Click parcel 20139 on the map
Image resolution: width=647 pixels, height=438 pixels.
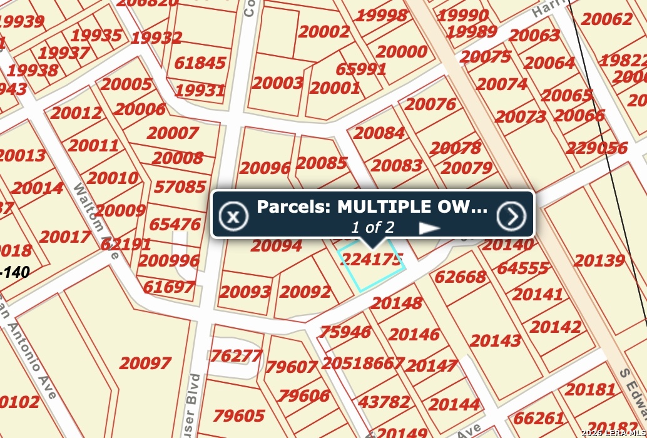599,260
